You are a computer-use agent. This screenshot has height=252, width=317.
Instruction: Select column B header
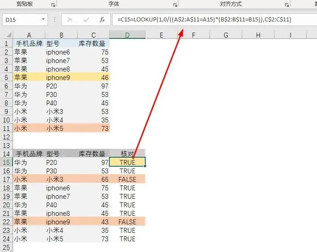point(61,35)
